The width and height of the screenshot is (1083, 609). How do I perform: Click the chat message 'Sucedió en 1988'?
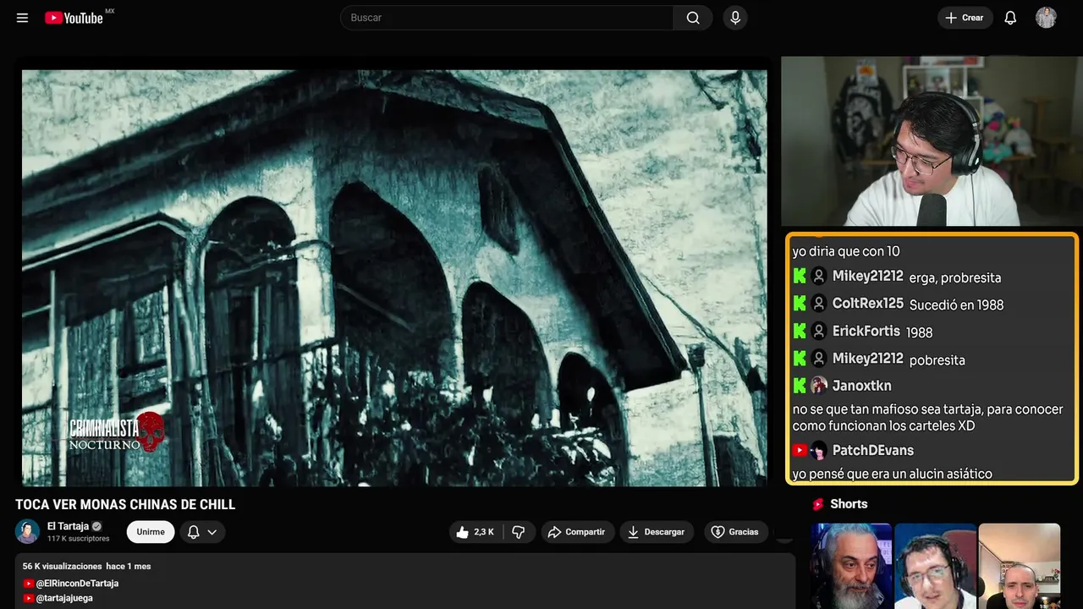tap(957, 304)
